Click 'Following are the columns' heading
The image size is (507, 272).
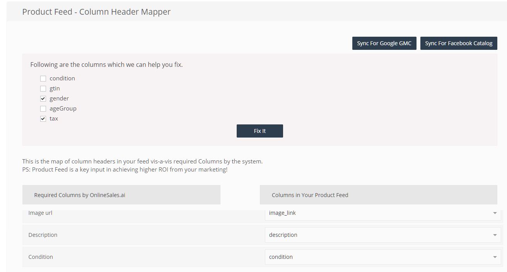click(106, 65)
